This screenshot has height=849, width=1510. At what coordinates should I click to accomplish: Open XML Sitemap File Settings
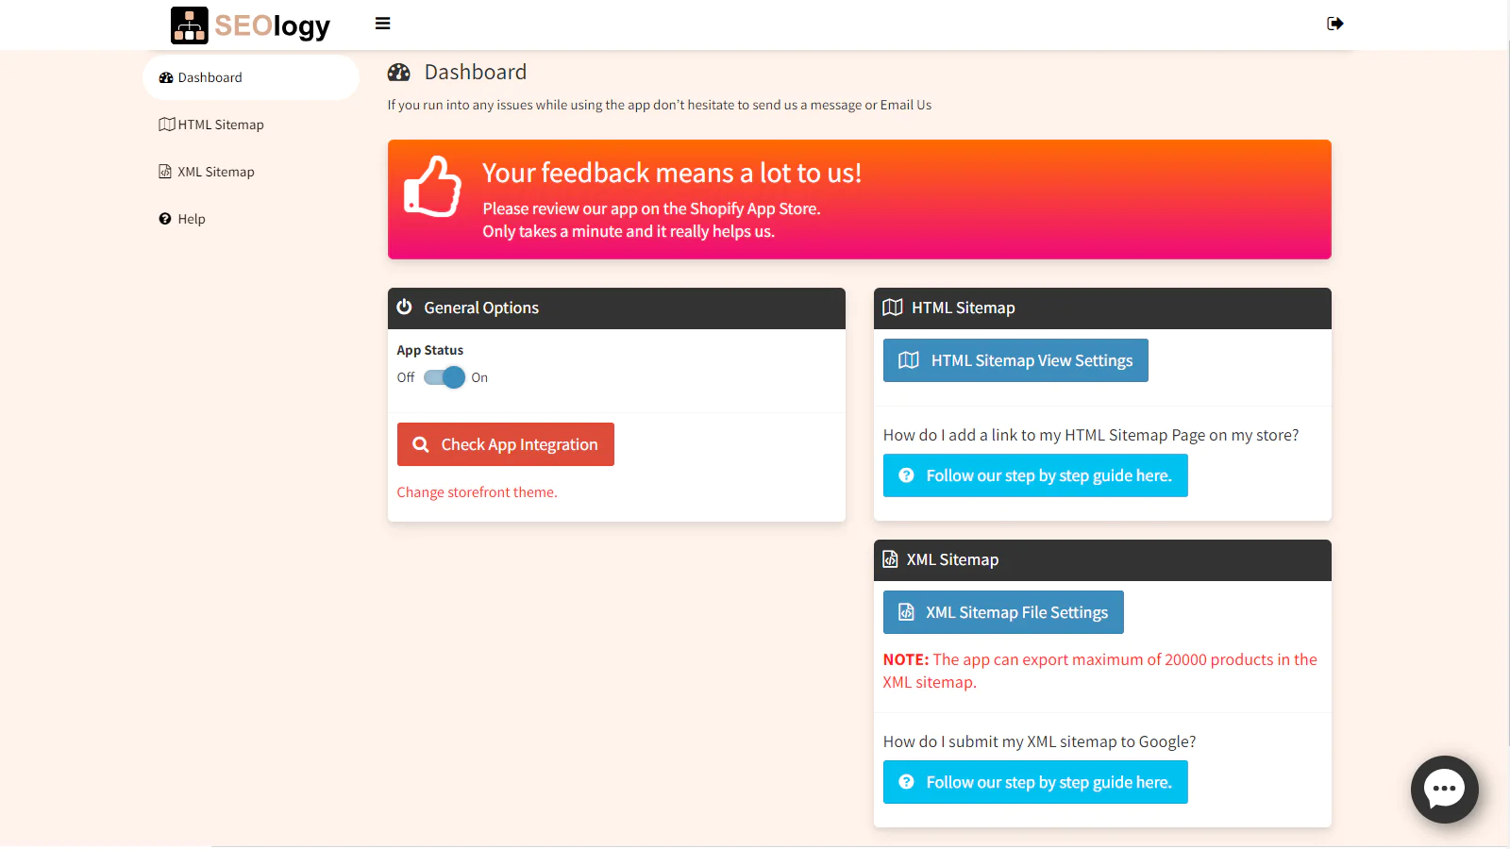tap(1003, 612)
